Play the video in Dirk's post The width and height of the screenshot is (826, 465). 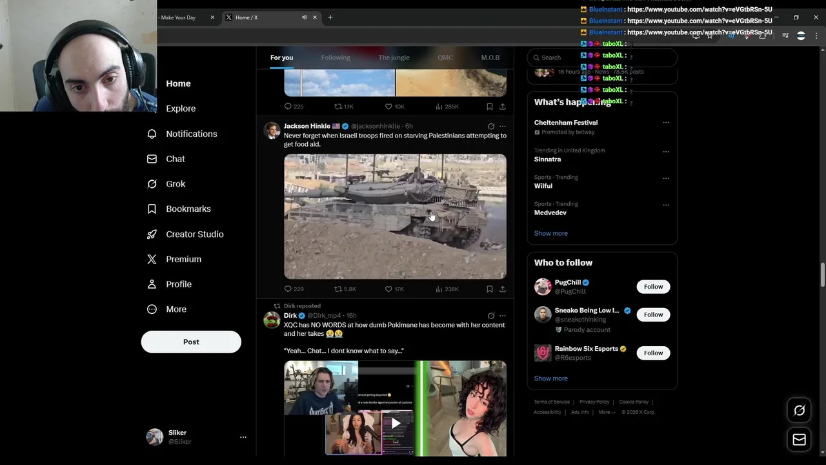pos(395,424)
